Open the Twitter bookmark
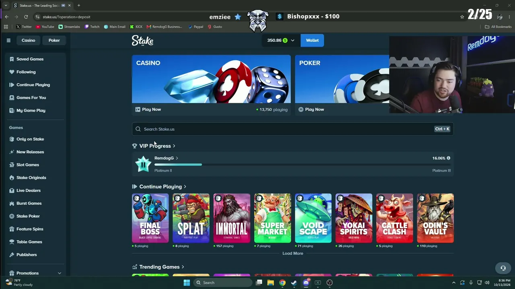515x289 pixels. click(x=24, y=27)
